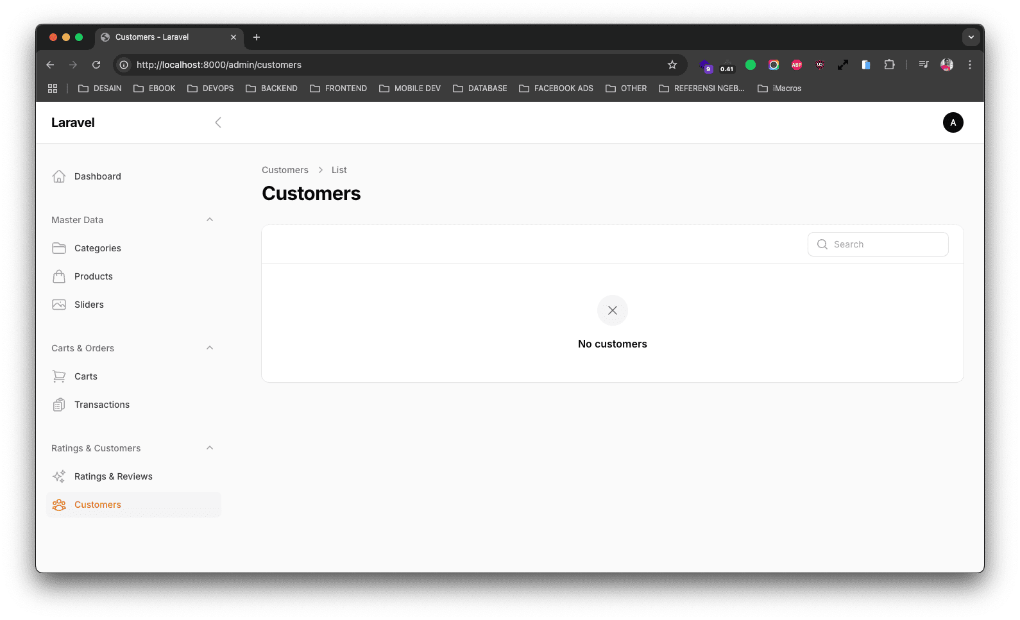Collapse the sidebar with the chevron arrow
Image resolution: width=1020 pixels, height=620 pixels.
click(x=218, y=122)
